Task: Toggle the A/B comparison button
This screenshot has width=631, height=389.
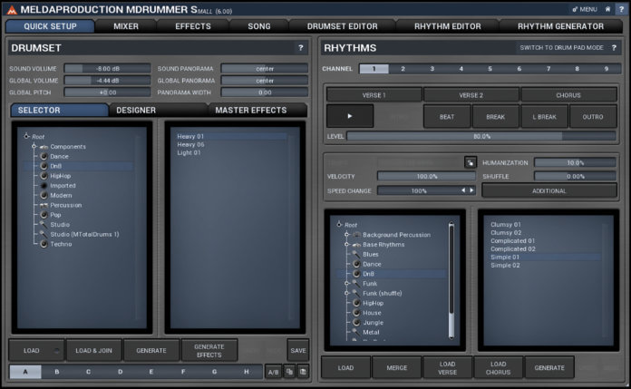Action: point(272,372)
